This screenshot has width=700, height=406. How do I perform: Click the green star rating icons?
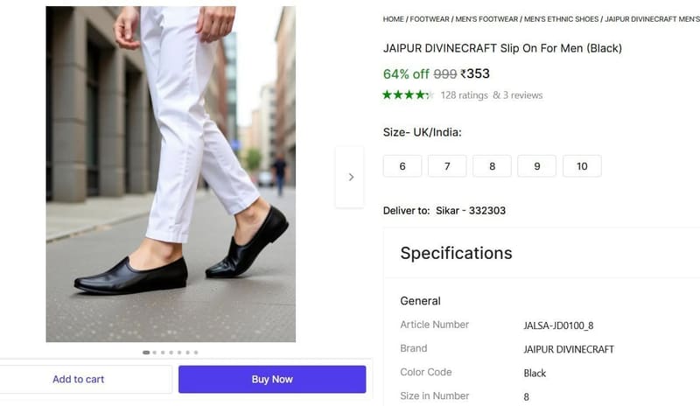(408, 94)
